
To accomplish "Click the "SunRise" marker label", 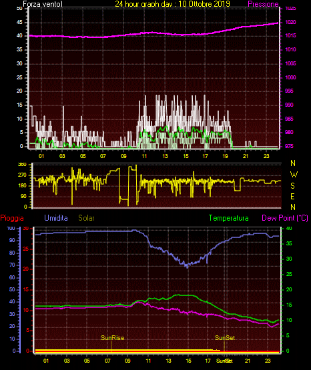I will click(112, 338).
